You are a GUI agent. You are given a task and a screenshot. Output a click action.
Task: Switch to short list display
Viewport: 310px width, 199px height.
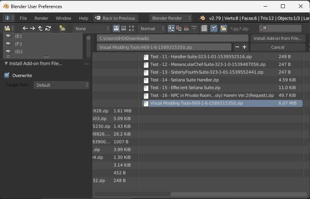(x=116, y=29)
